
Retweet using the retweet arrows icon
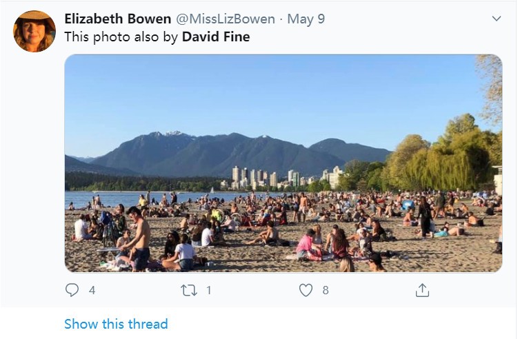click(x=188, y=291)
